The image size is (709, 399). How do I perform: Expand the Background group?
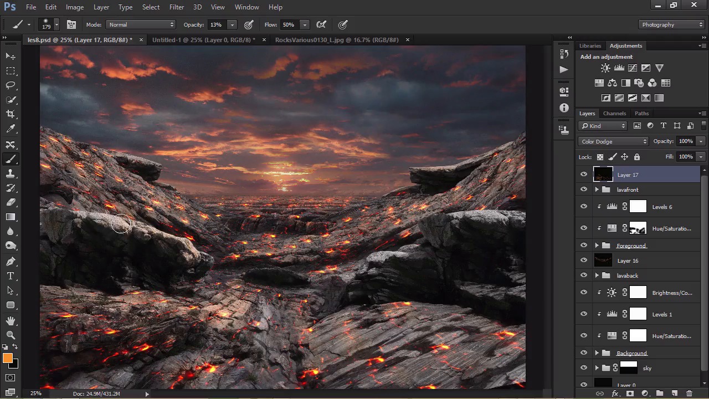pyautogui.click(x=597, y=353)
